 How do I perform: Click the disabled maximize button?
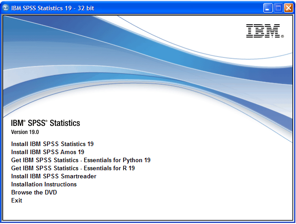[x=278, y=8]
